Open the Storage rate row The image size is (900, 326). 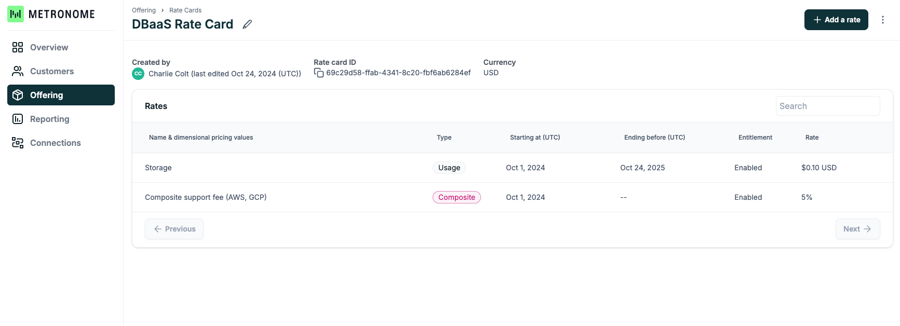click(x=158, y=168)
